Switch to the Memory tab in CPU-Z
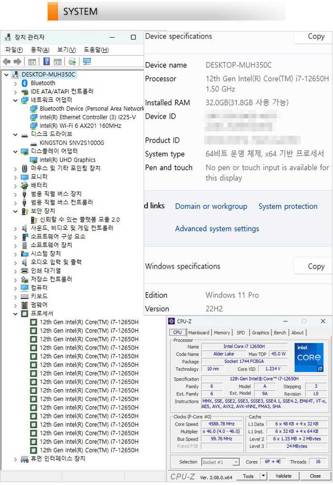The height and width of the screenshot is (485, 333). (x=222, y=333)
